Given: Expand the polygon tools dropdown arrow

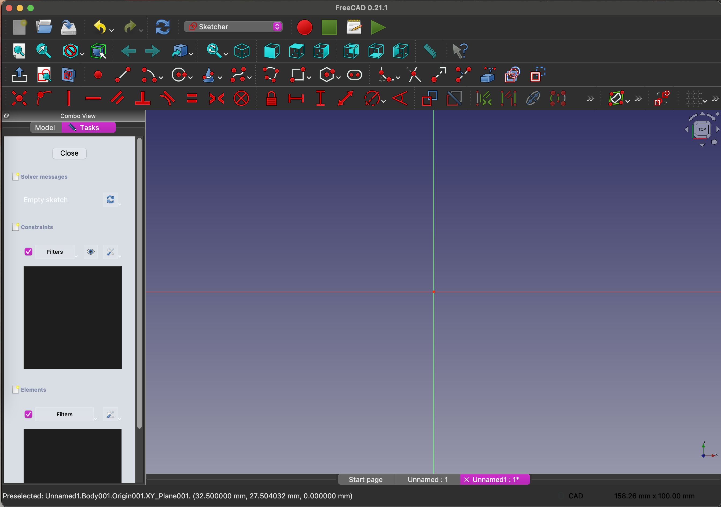Looking at the screenshot, I should point(339,78).
